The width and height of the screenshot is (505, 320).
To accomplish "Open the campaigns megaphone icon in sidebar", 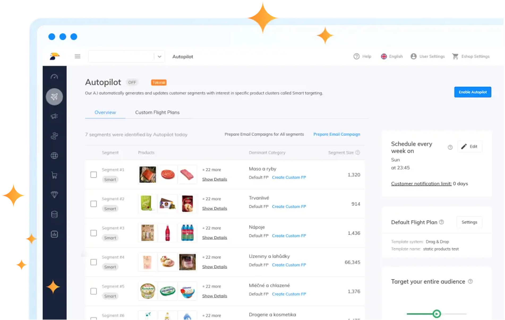I will (x=54, y=116).
